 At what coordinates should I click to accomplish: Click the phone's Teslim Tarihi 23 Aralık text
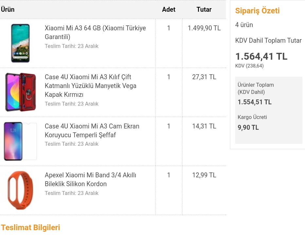pos(72,46)
